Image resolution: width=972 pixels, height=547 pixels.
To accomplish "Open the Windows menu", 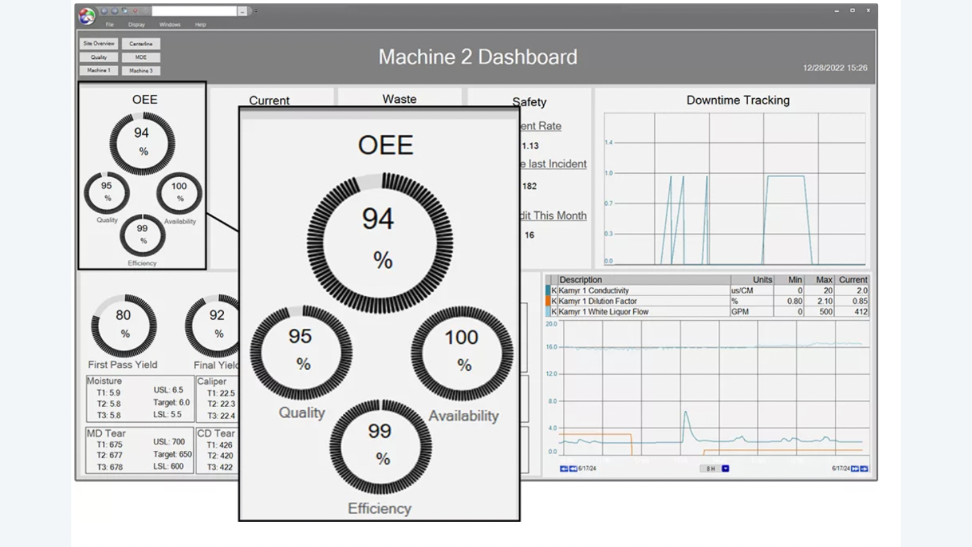I will tap(170, 25).
